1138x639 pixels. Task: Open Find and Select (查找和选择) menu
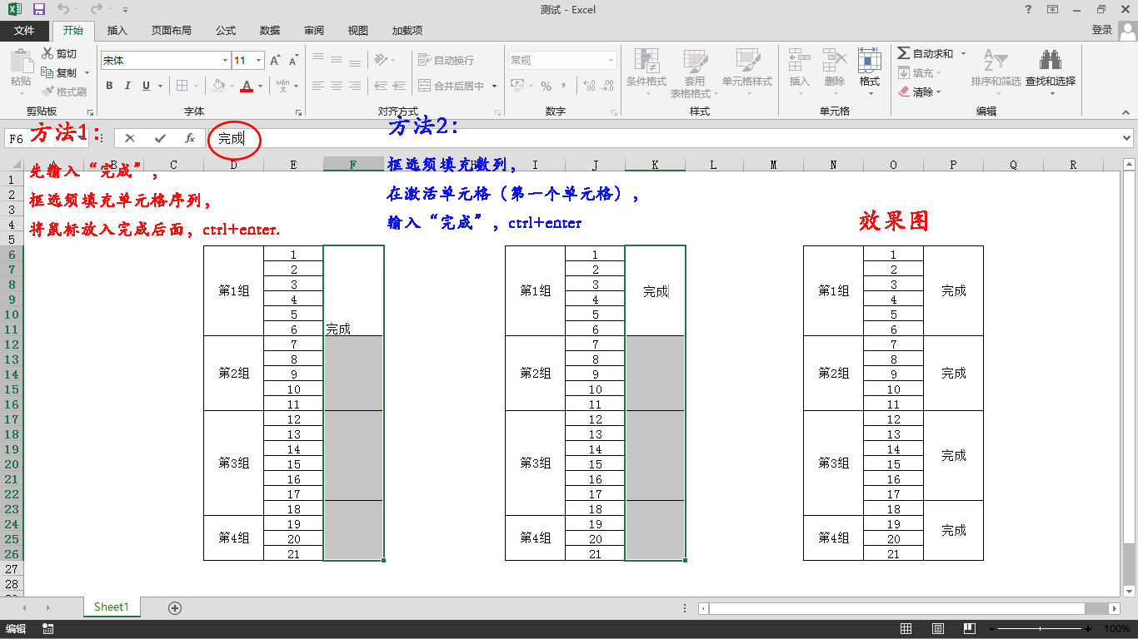[1050, 72]
